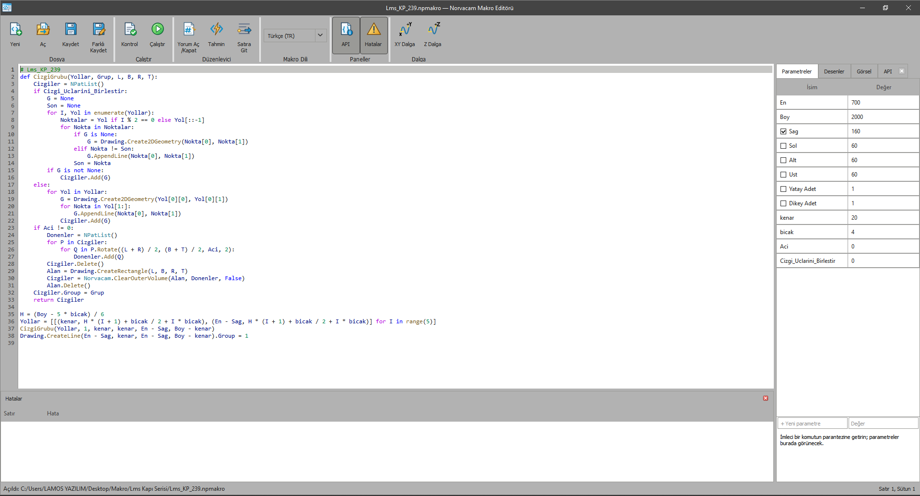Screen dimensions: 920x496
Task: Click the app icon in the title bar
Action: point(7,8)
